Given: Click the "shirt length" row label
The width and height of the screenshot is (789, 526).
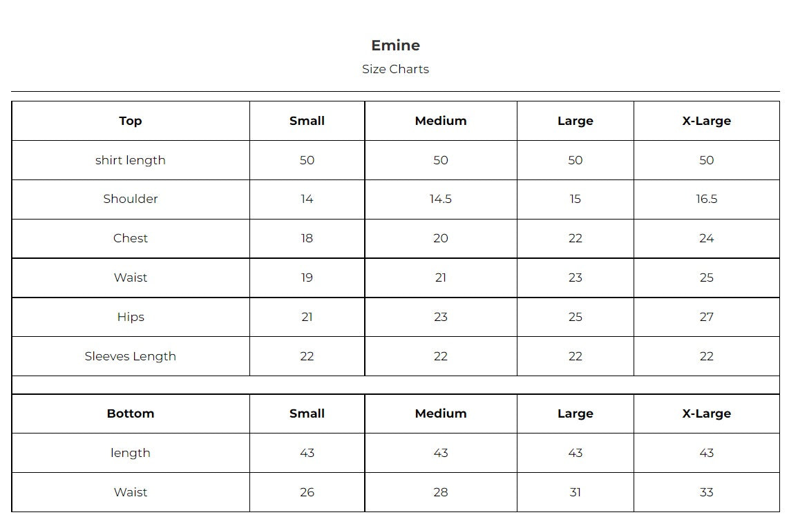Looking at the screenshot, I should pos(131,160).
